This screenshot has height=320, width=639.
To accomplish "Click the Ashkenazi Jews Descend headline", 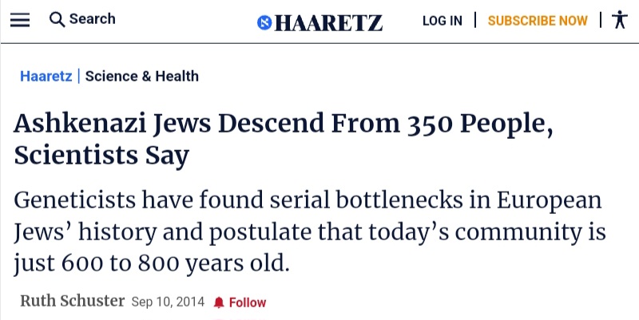I will pyautogui.click(x=284, y=140).
